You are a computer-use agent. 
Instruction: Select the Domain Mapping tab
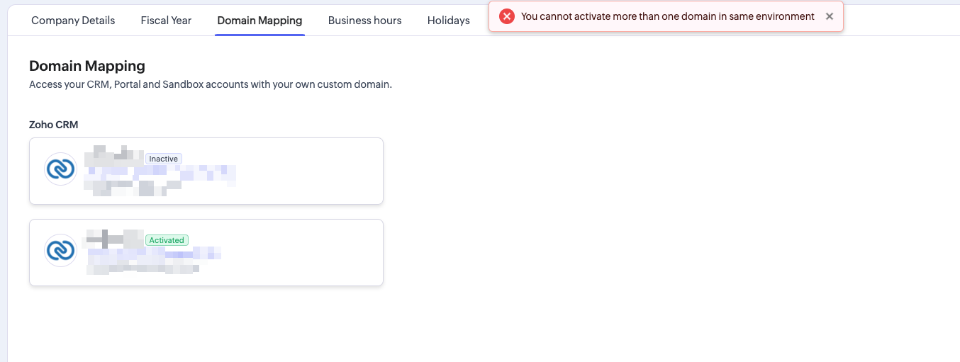tap(259, 21)
